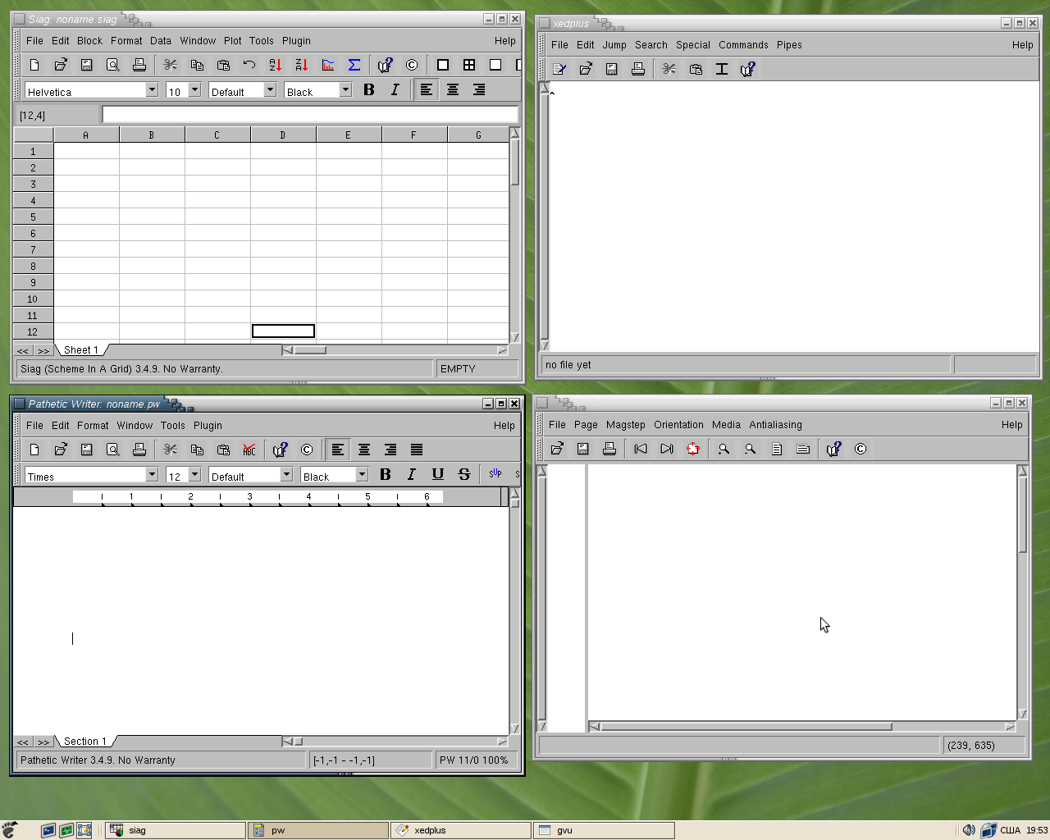Click the red redisplay icon in gvu
Viewport: 1050px width, 840px height.
click(693, 449)
